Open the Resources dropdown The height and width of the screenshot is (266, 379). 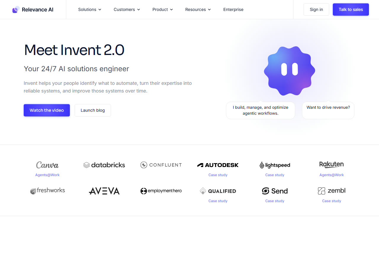pyautogui.click(x=198, y=9)
